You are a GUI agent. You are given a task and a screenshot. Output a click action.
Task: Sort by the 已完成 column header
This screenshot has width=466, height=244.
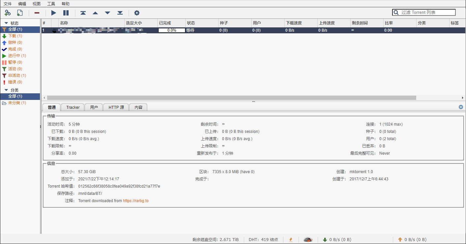pos(171,23)
